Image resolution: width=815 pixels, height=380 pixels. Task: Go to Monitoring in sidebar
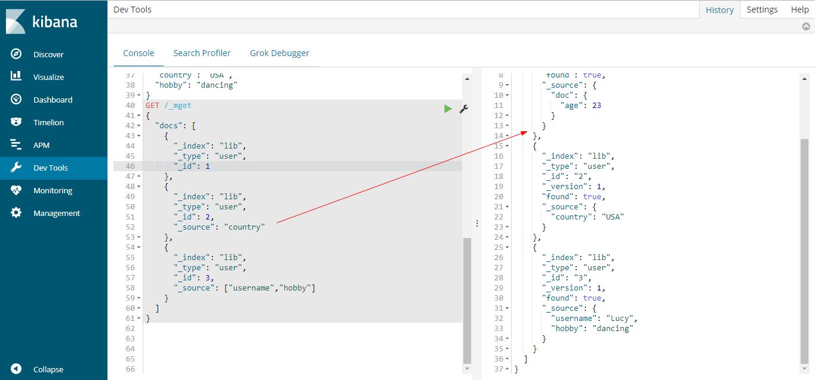pos(54,190)
